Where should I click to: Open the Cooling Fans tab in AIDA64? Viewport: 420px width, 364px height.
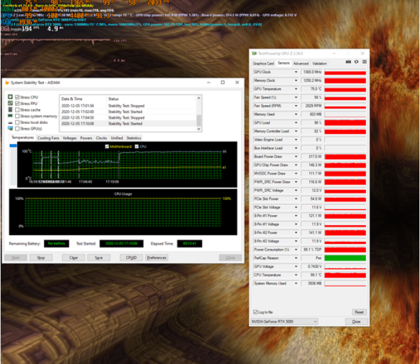[48, 138]
